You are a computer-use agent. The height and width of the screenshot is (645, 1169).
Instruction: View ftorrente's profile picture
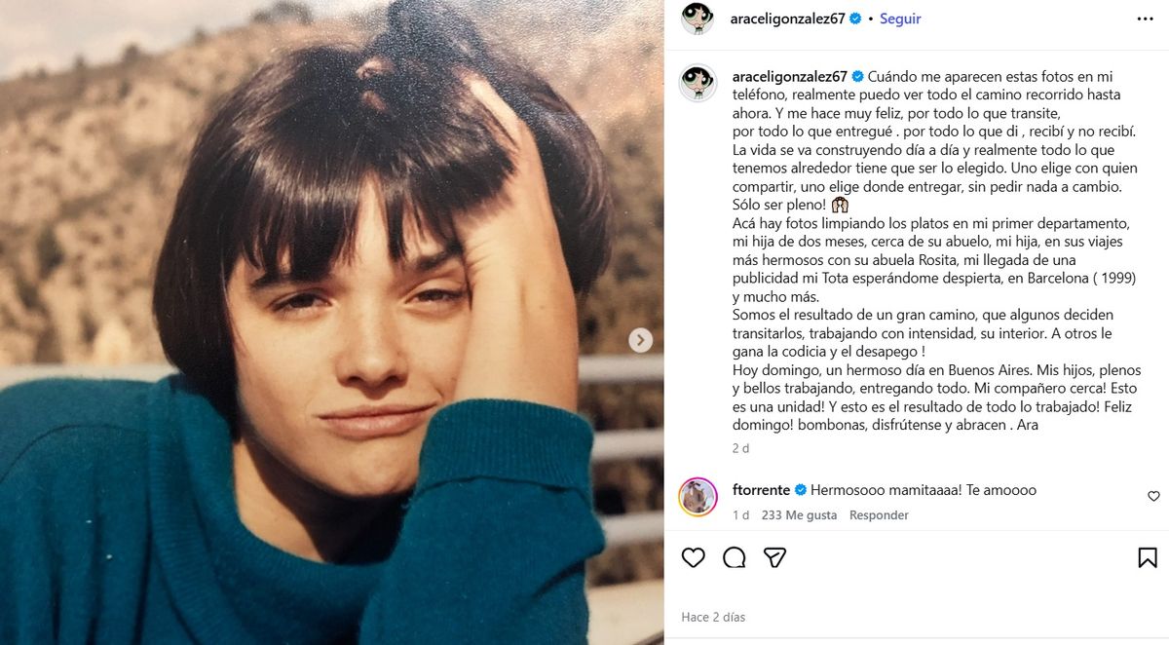[x=698, y=497]
